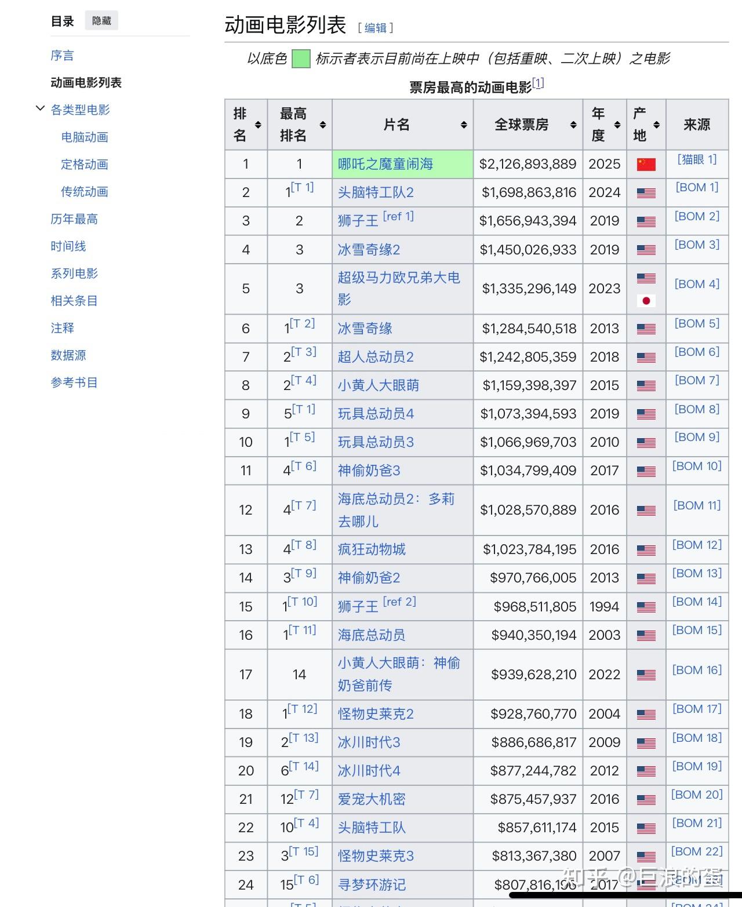Hide the table of contents via 隐藏
742x907 pixels.
click(x=101, y=20)
